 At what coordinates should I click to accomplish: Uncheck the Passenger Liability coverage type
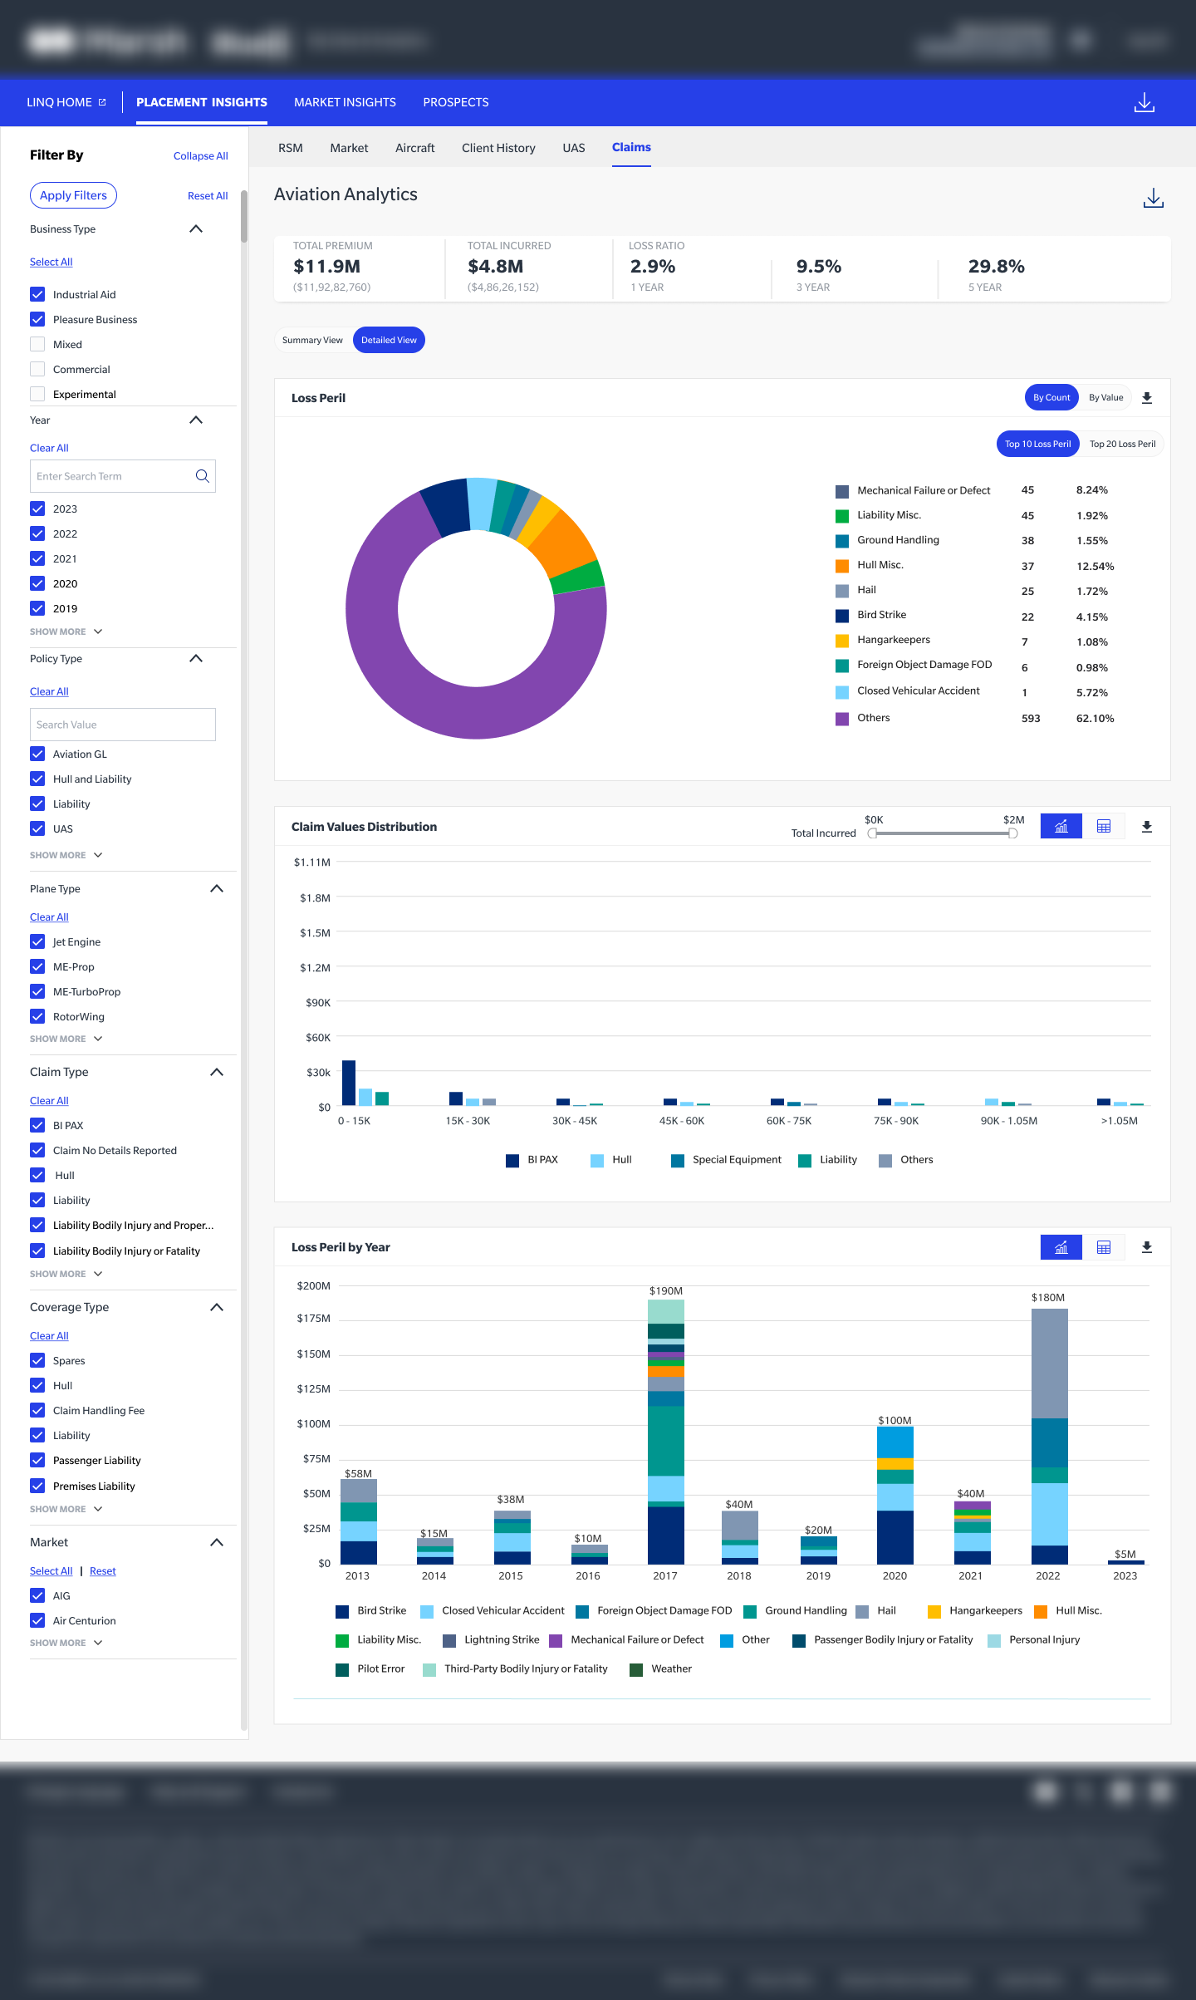(x=37, y=1460)
